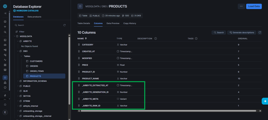The image size is (268, 120).
Task: Click the DESCRIPTION info icon
Action: (155, 38)
